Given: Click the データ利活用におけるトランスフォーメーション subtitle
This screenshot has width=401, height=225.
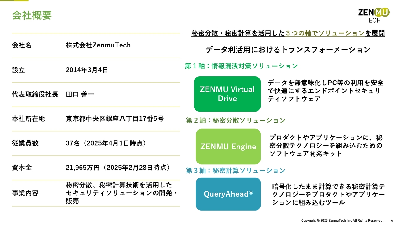Looking at the screenshot, I should click(288, 50).
